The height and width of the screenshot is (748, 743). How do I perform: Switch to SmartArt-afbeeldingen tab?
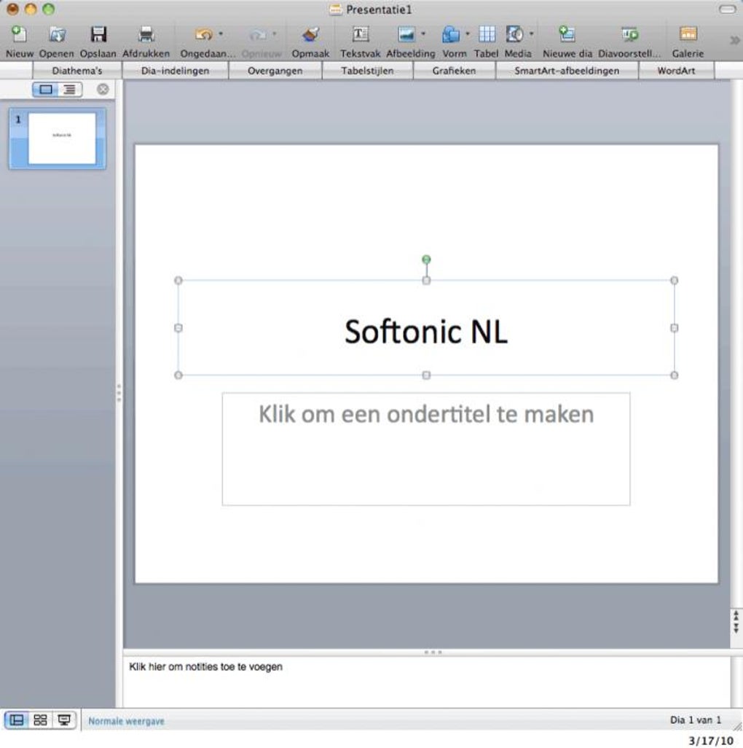567,71
